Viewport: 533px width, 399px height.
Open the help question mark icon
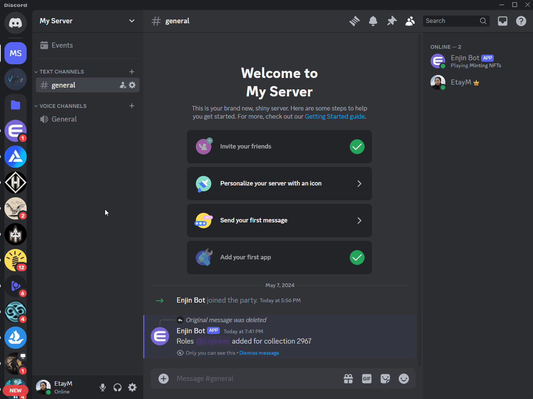(x=521, y=21)
